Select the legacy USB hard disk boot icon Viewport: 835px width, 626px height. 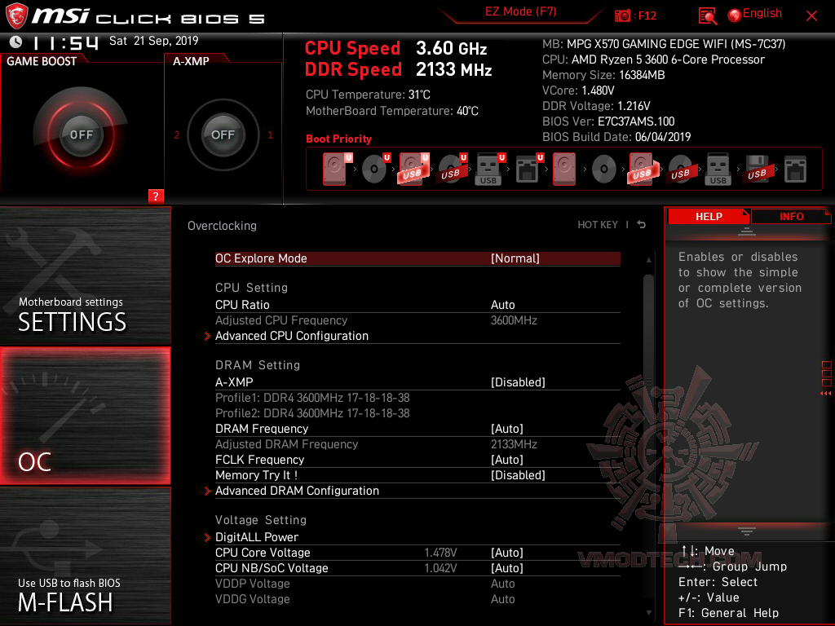[643, 170]
